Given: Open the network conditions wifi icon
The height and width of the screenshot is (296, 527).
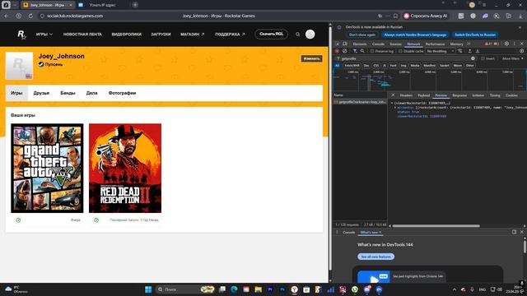Looking at the screenshot, I should pyautogui.click(x=460, y=51).
